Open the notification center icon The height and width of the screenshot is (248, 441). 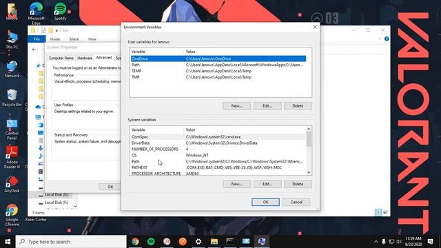click(430, 242)
